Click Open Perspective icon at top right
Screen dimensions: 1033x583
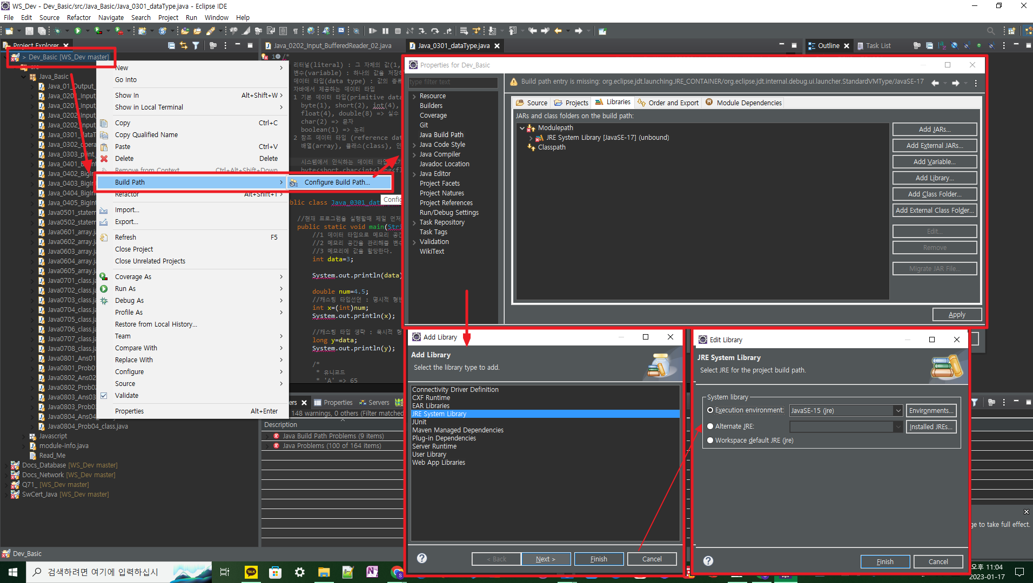(x=1012, y=31)
